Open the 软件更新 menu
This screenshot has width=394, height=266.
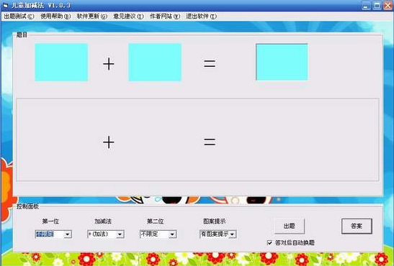[92, 17]
